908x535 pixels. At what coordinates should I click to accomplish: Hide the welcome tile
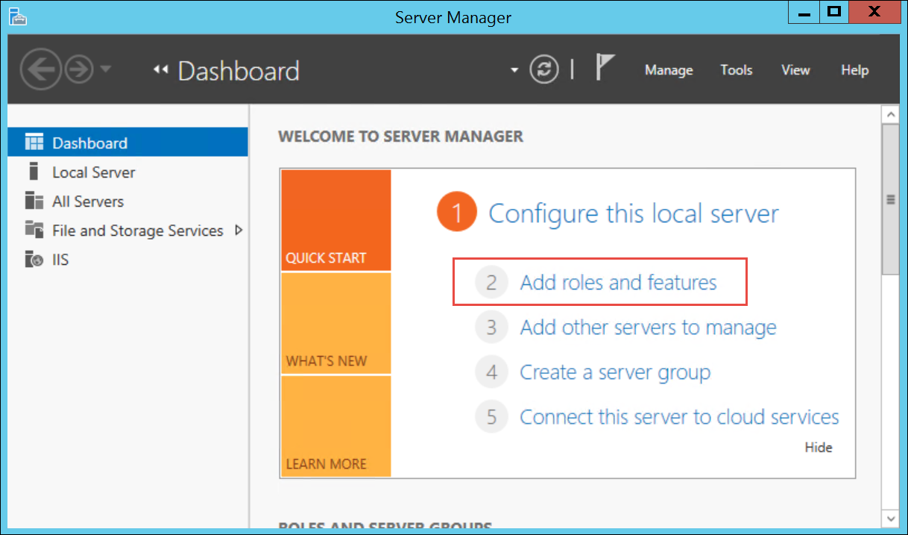click(x=818, y=448)
